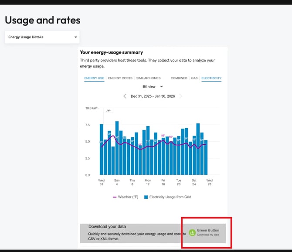The width and height of the screenshot is (292, 252).
Task: Switch to the ENERGY USE tab
Action: point(94,78)
